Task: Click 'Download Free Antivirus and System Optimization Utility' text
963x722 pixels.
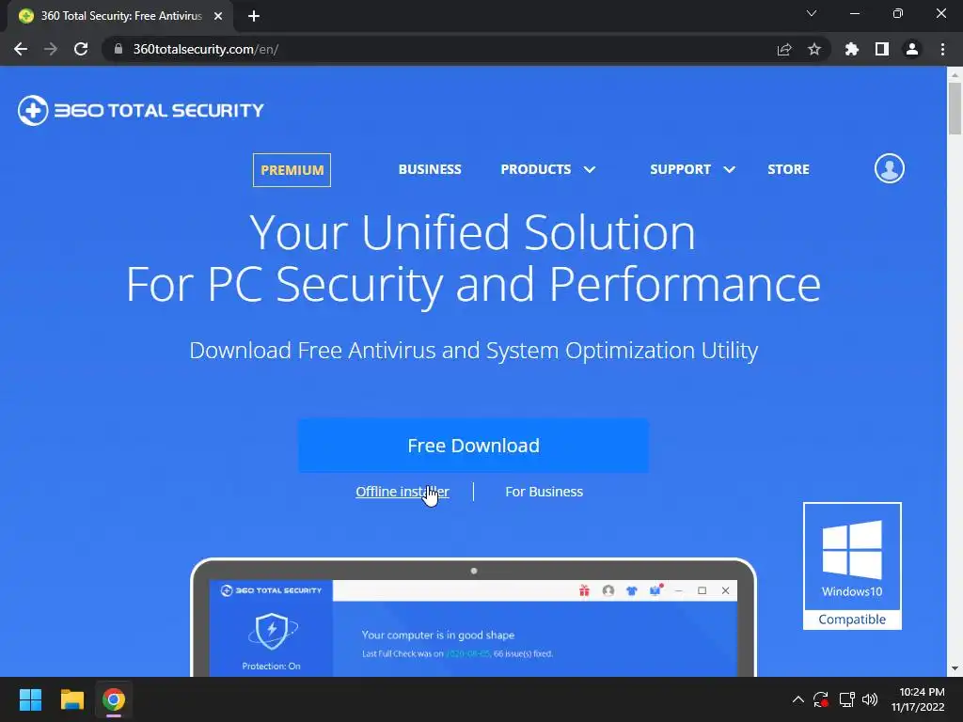Action: 473,351
